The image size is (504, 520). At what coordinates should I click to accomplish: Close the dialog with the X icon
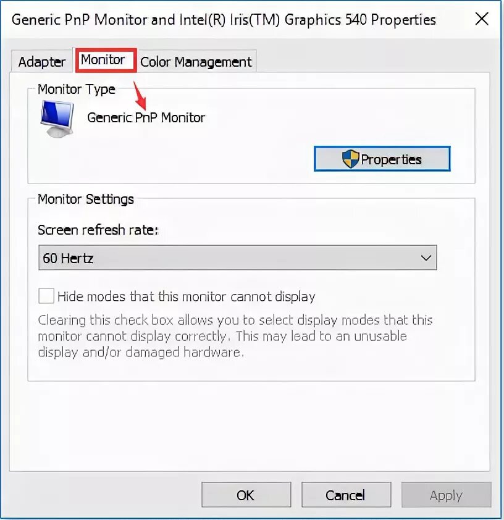[x=481, y=19]
